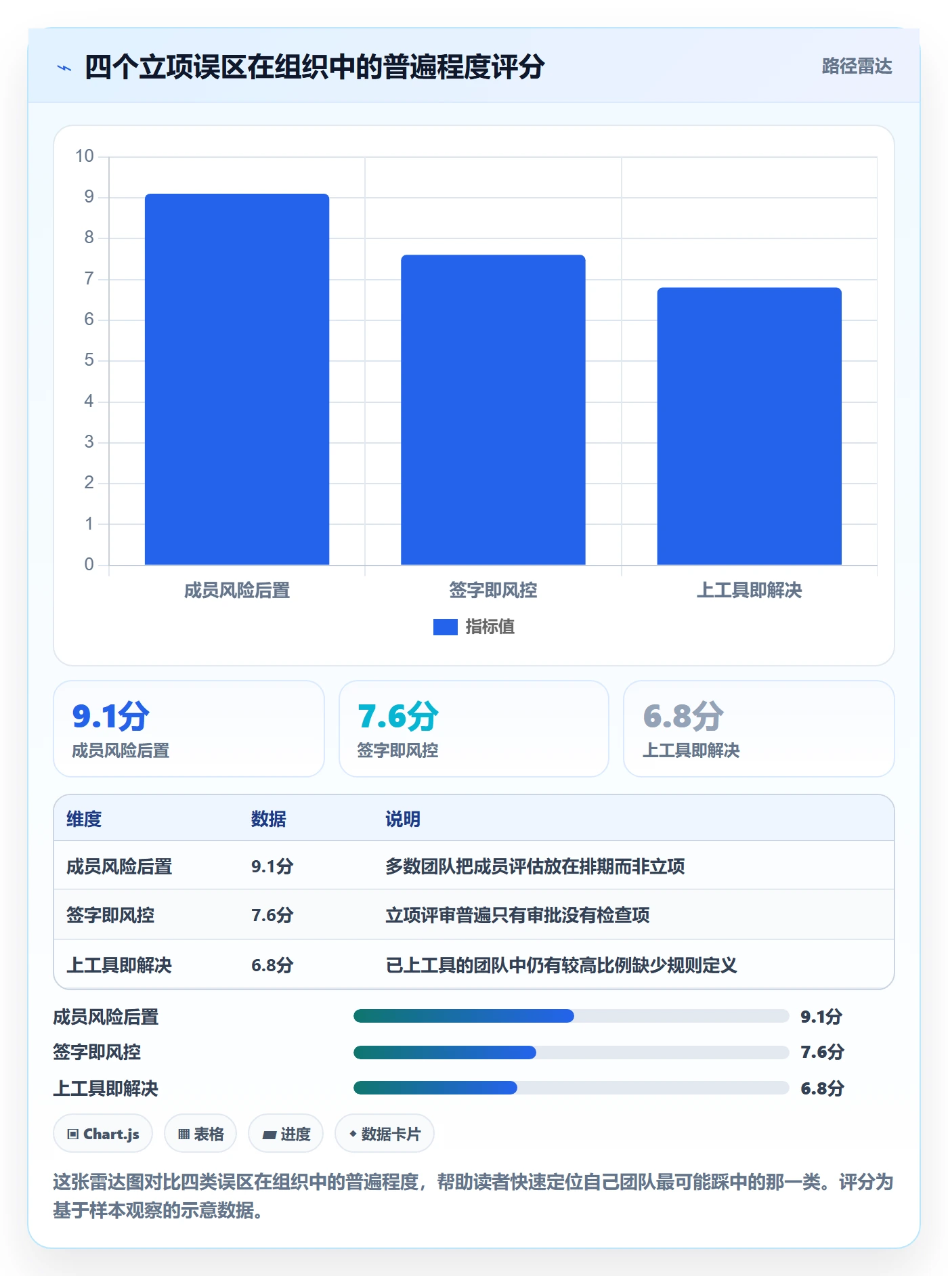Click the 7.6分 cell in table
948x1276 pixels.
[x=272, y=915]
